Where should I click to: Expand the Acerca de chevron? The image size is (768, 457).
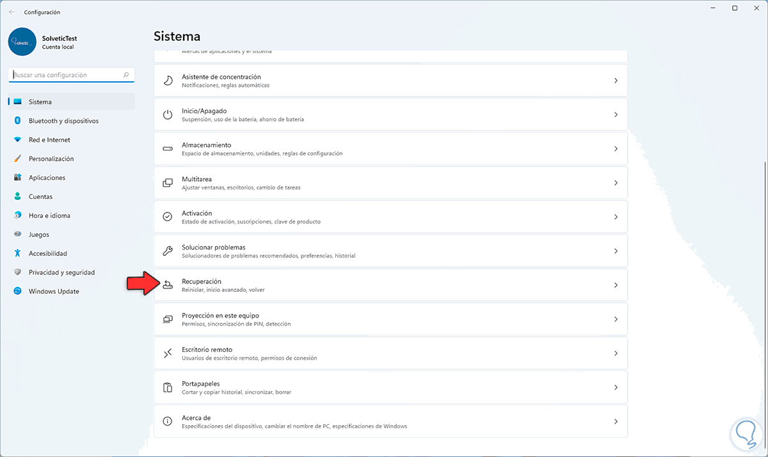pos(616,422)
